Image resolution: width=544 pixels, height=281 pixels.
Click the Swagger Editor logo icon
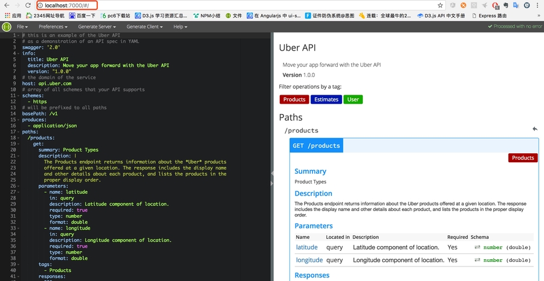tap(6, 27)
